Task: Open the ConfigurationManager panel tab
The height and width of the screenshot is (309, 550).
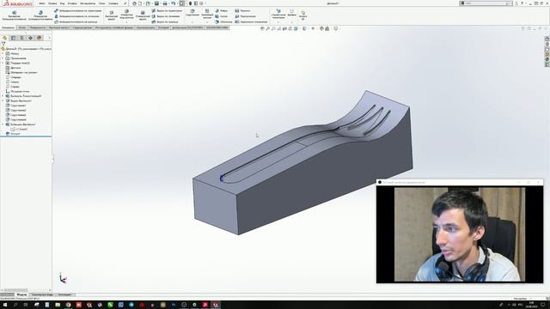Action: coord(21,38)
